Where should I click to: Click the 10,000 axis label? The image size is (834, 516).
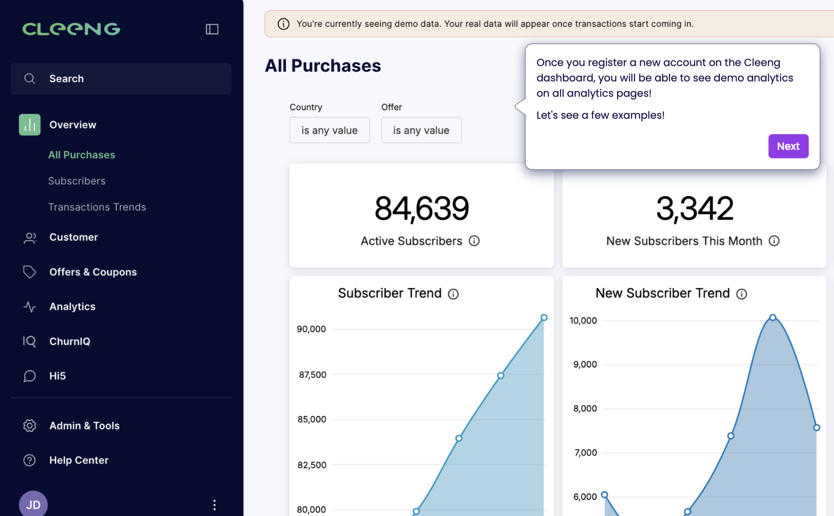(583, 321)
